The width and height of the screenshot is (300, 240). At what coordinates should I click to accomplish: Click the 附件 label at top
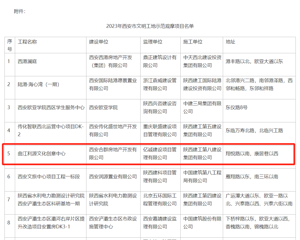pos(20,11)
